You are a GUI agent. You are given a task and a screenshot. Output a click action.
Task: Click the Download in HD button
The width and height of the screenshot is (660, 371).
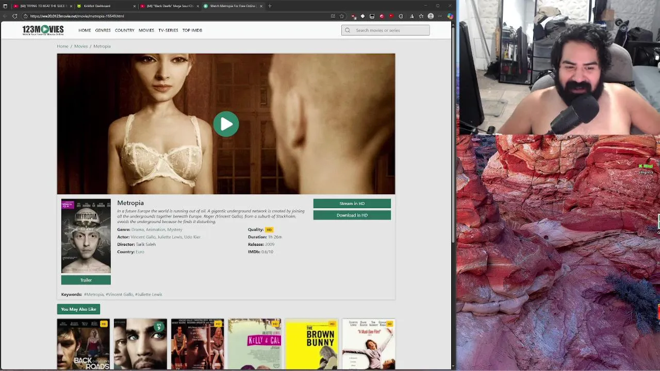(352, 215)
